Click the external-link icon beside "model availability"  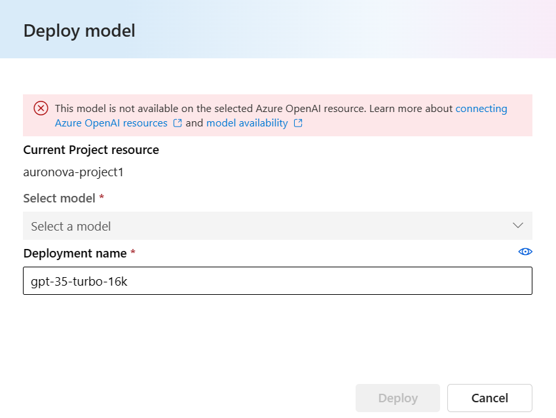(299, 123)
